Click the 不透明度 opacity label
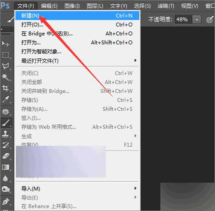The image size is (215, 211). pyautogui.click(x=160, y=19)
